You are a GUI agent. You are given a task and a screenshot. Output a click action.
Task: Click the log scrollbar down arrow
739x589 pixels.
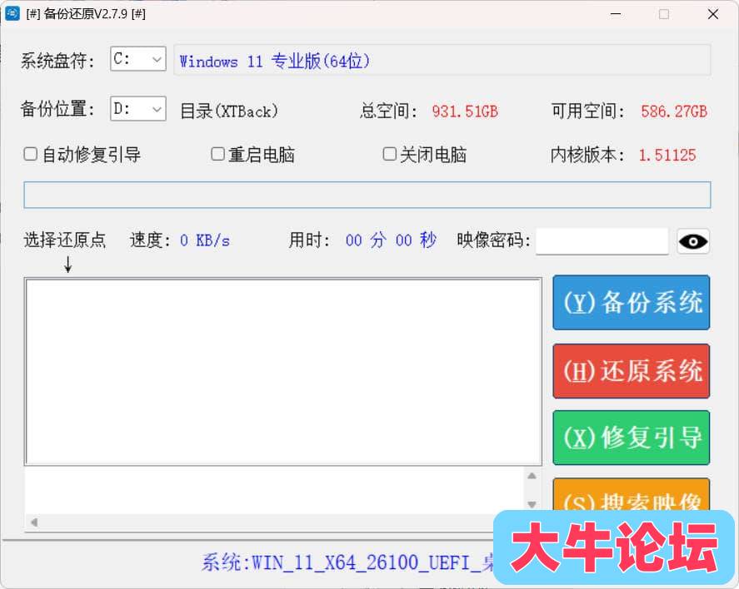(532, 505)
